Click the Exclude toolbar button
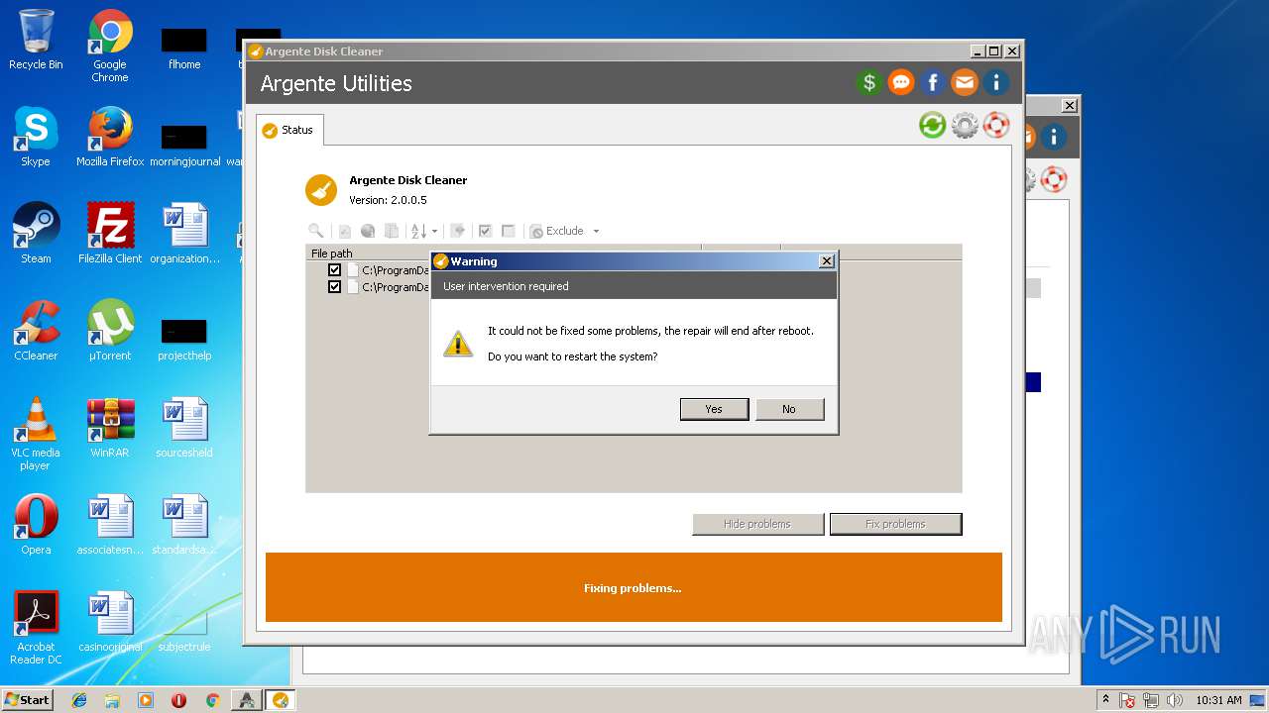The height and width of the screenshot is (713, 1269). point(557,231)
